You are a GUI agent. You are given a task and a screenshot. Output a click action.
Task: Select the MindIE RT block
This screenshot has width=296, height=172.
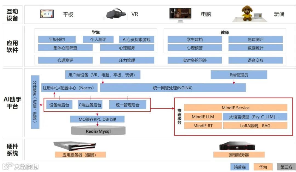coord(203,126)
